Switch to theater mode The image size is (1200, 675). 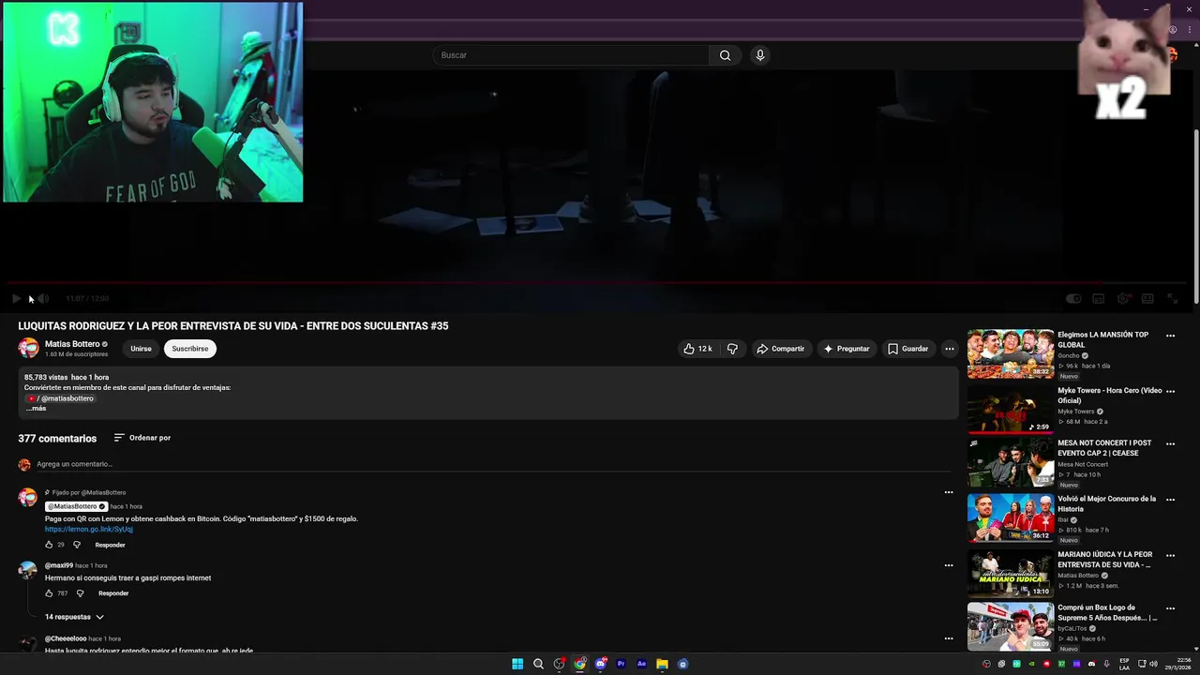[x=1147, y=299]
